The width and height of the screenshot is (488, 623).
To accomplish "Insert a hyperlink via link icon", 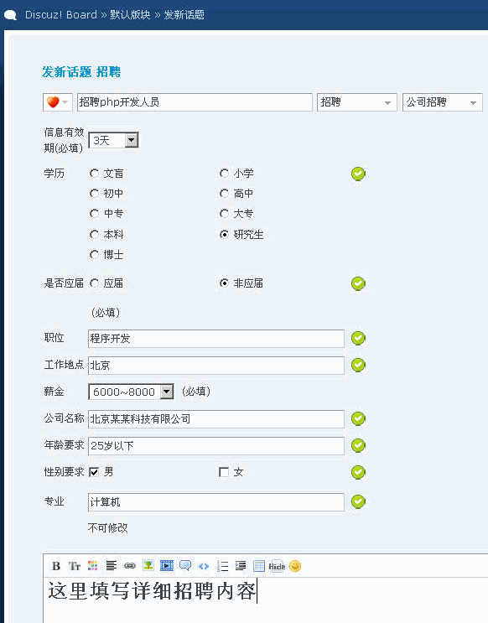I will click(x=130, y=565).
